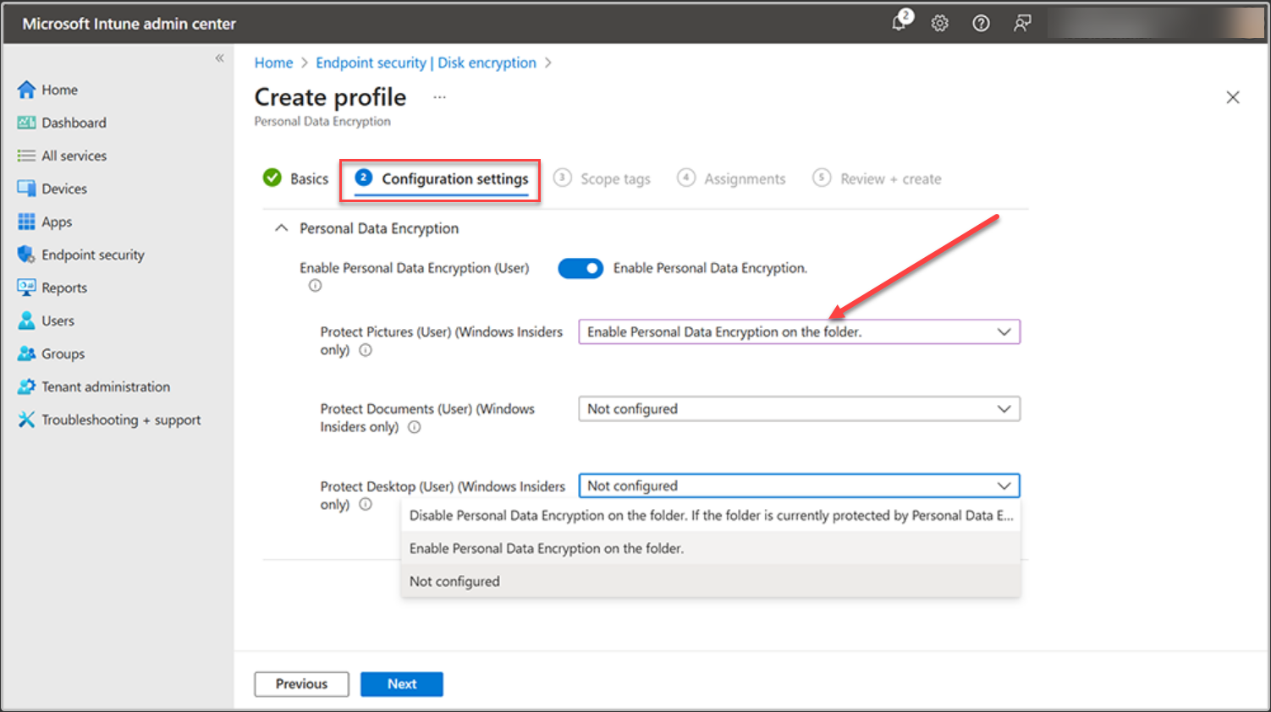The image size is (1271, 712).
Task: Go to Review + create step
Action: click(877, 178)
